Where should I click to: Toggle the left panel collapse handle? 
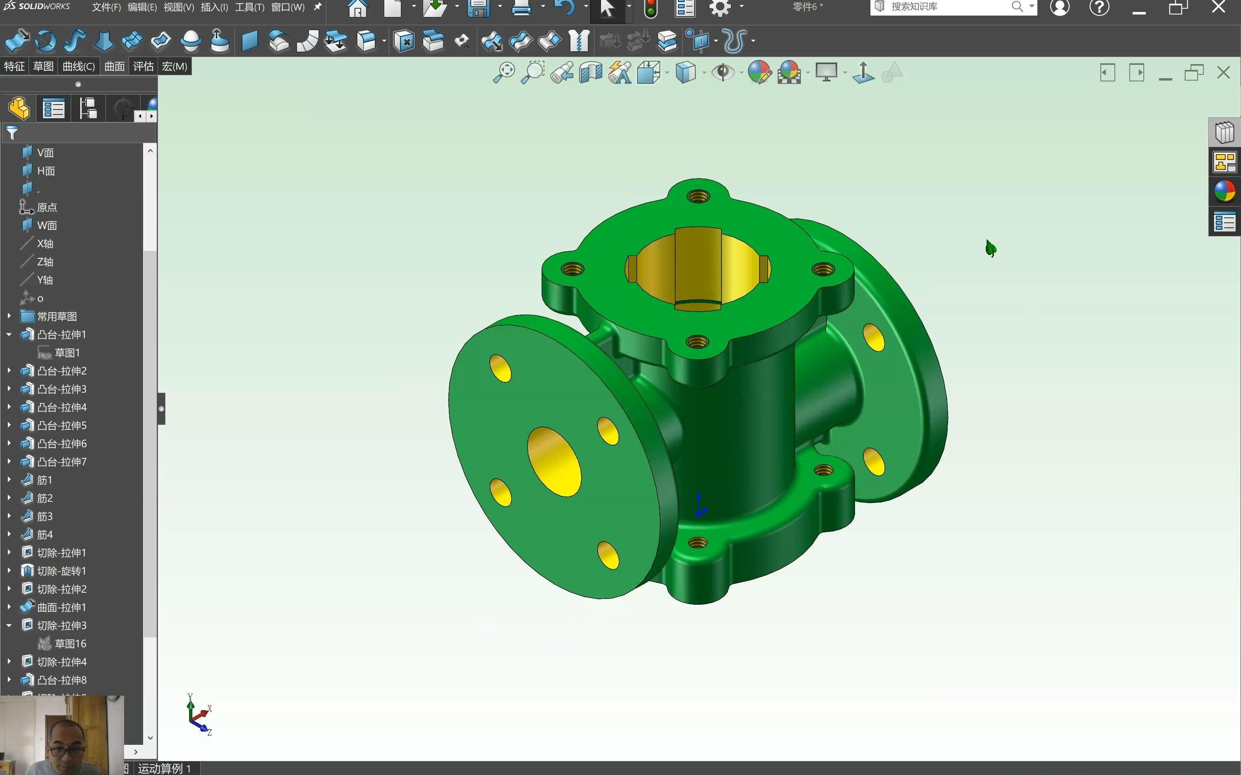[161, 408]
